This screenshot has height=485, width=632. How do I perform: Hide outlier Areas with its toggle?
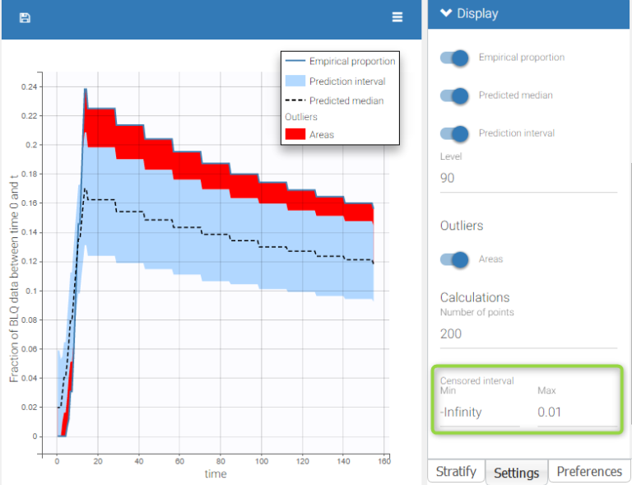454,259
